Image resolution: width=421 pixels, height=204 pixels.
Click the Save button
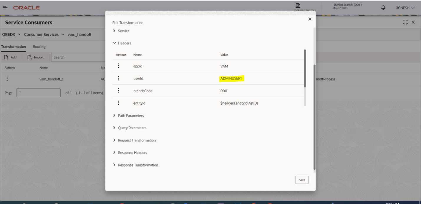pos(302,180)
